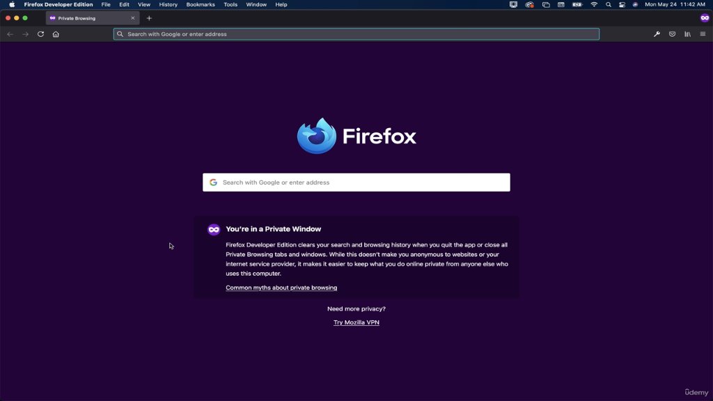
Task: Click the private mask icon beside heading
Action: [x=214, y=230]
